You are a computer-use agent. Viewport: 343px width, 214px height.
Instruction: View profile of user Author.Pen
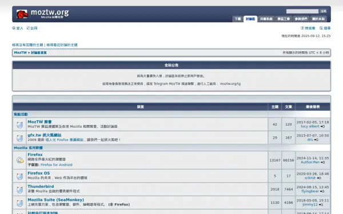coord(310,162)
